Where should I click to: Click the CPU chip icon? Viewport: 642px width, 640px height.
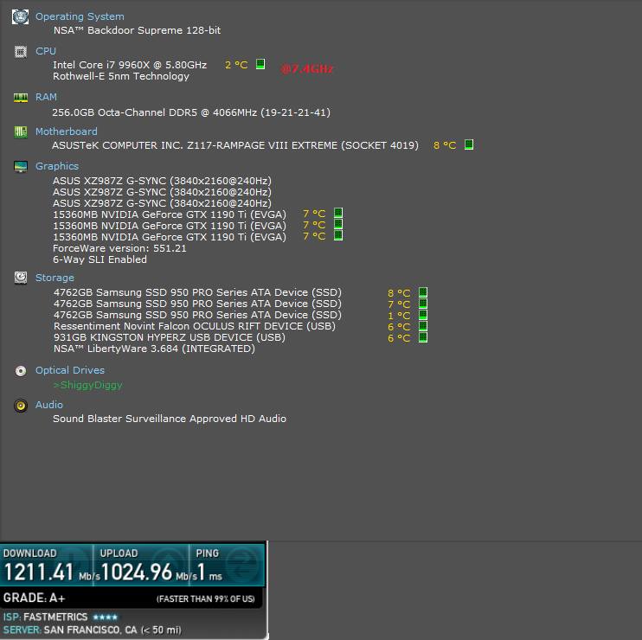(21, 52)
